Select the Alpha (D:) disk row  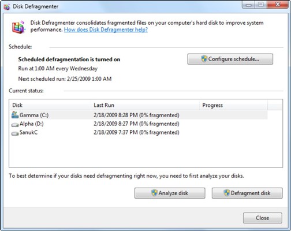coord(139,124)
